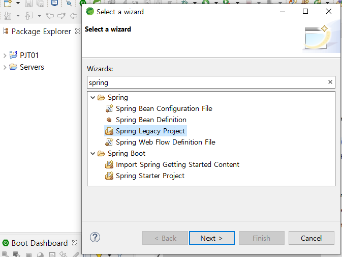Select Import Spring Getting Started Content
The width and height of the screenshot is (342, 257).
177,164
